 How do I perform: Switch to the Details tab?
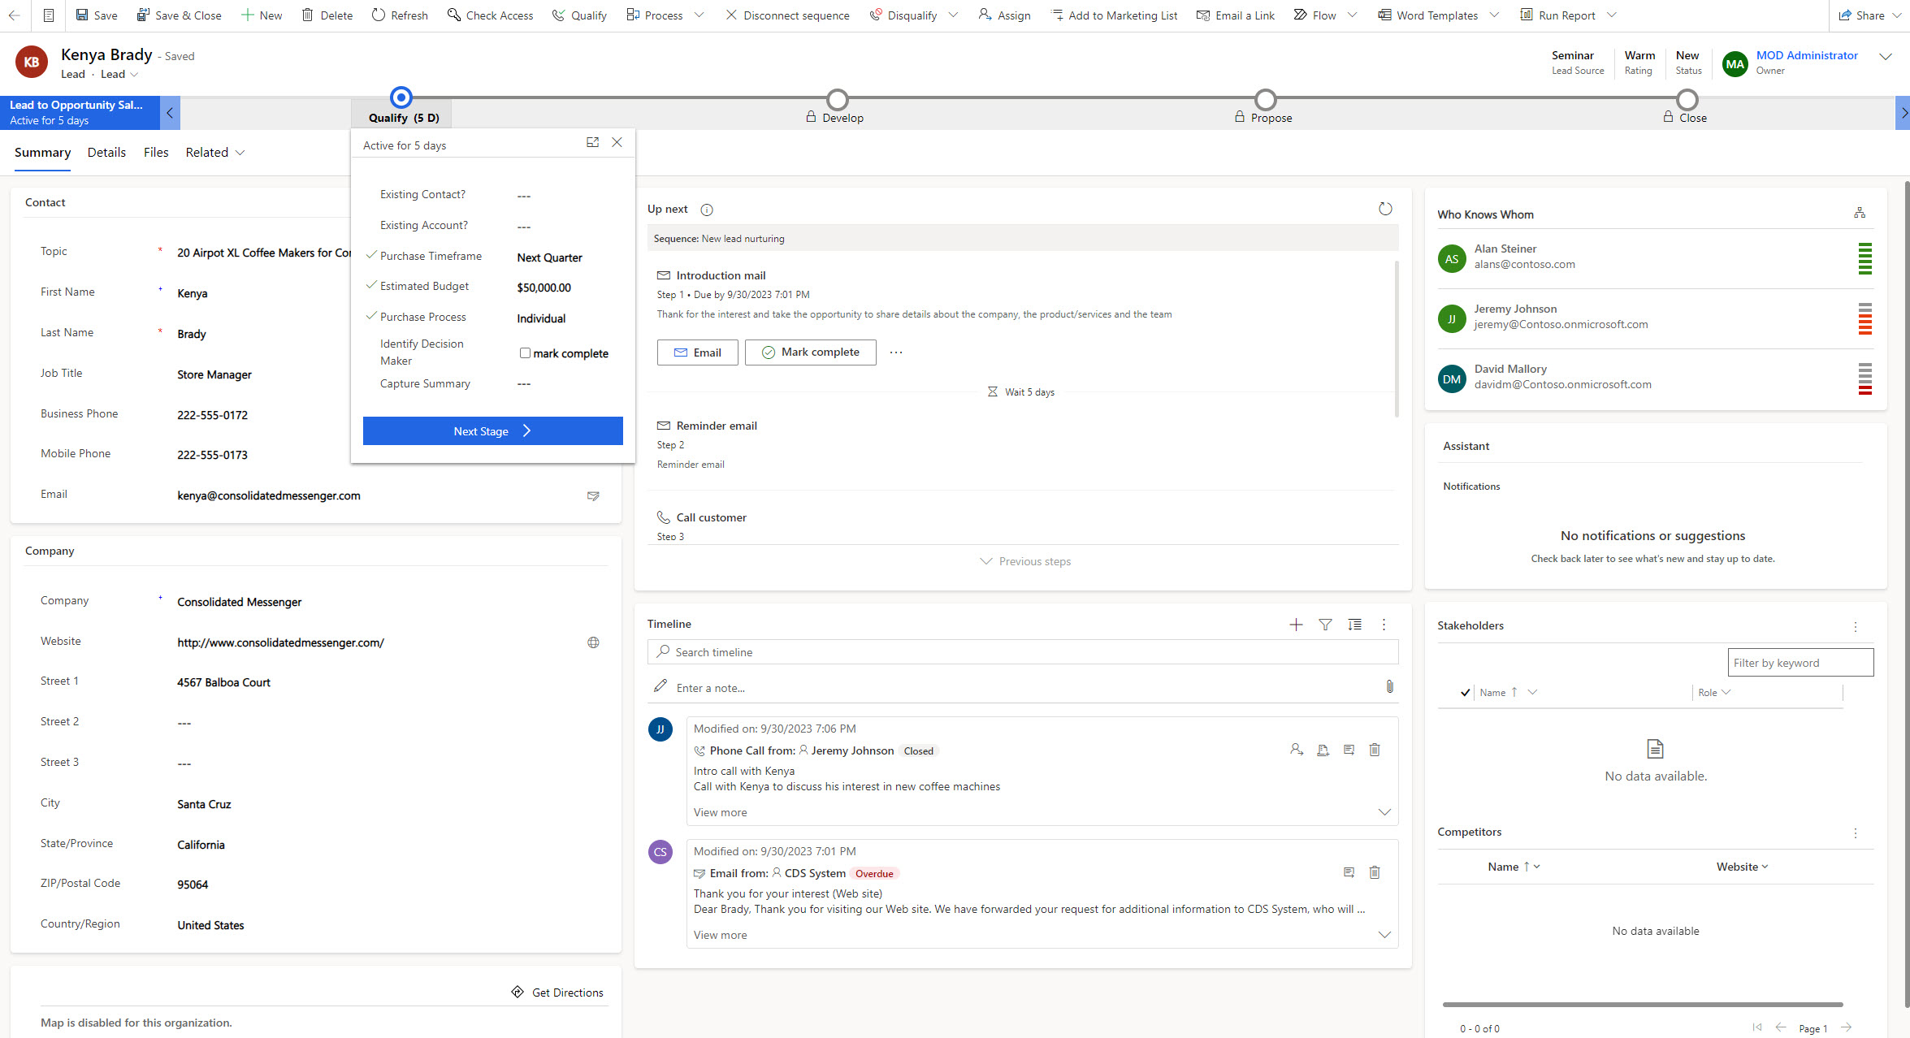(x=106, y=152)
